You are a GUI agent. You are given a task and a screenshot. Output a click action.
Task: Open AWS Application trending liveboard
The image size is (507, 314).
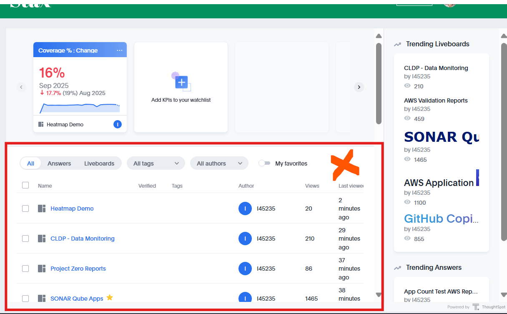point(439,183)
